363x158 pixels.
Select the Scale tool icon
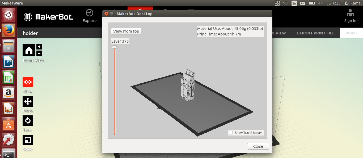(28, 140)
